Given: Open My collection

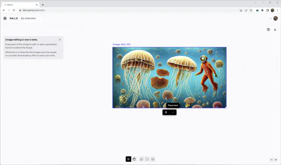Looking at the screenshot, I should coord(28,18).
